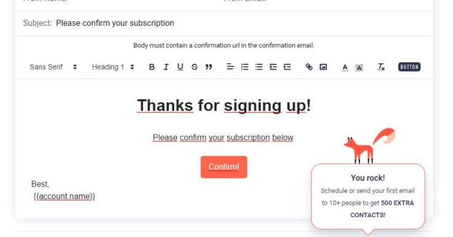
Task: Open the text color picker
Action: 345,68
